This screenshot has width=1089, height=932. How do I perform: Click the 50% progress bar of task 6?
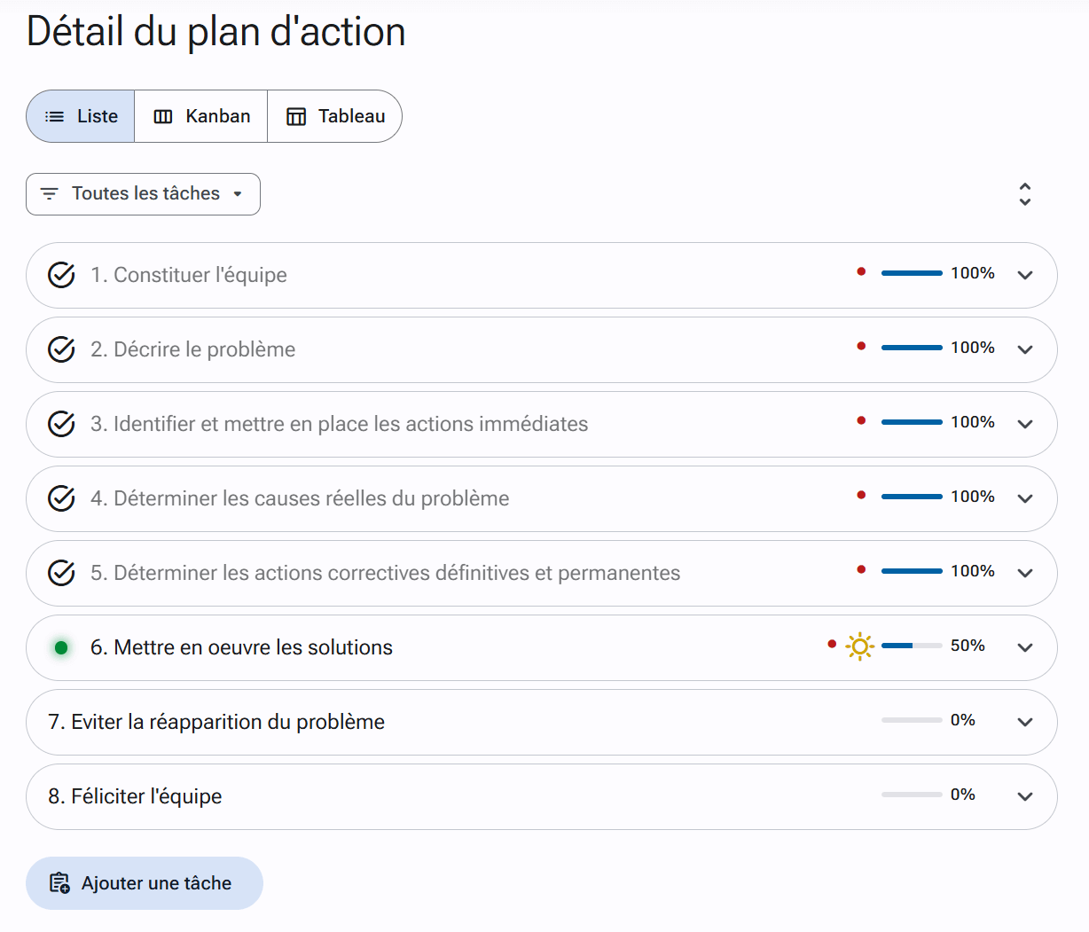(911, 646)
